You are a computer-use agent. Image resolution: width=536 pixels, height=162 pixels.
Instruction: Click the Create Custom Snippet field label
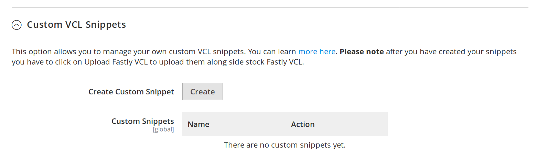[131, 92]
